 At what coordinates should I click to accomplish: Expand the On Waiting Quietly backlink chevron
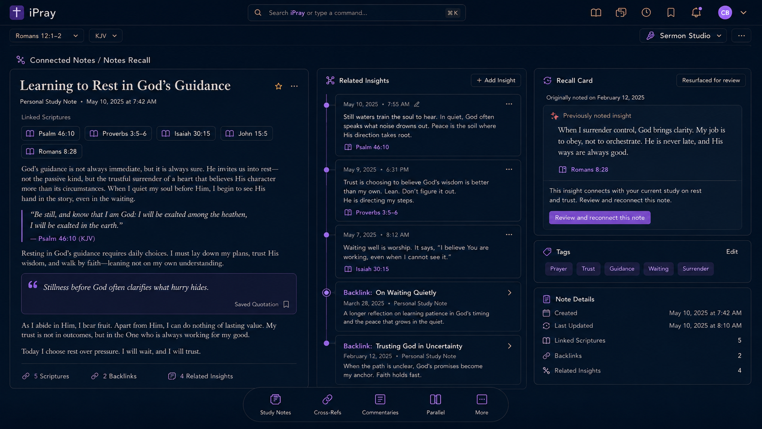coord(510,293)
